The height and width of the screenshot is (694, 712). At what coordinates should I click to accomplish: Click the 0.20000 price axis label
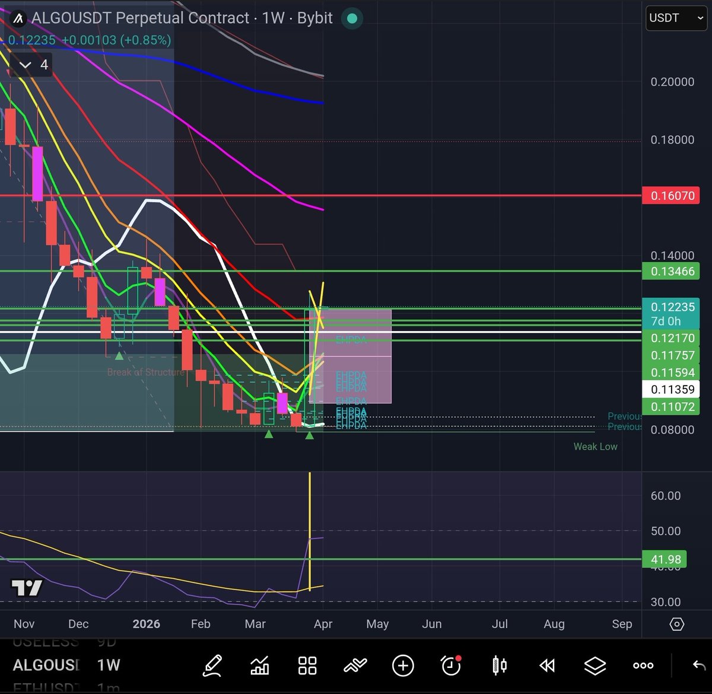672,82
